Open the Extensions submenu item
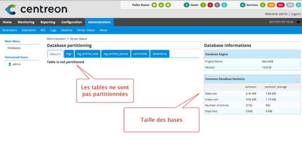This screenshot has width=302, height=152. point(29,30)
